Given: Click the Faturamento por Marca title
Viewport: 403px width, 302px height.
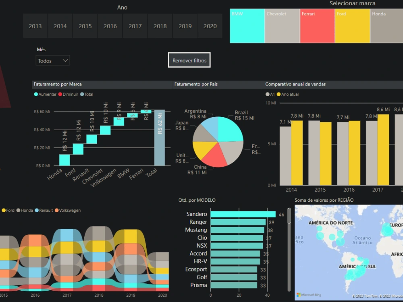Looking at the screenshot, I should tap(58, 84).
